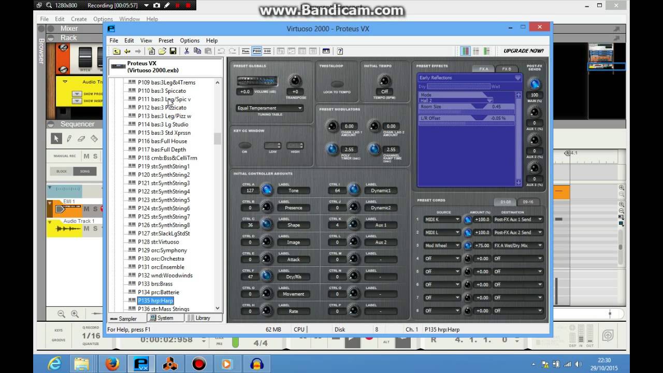Click the paste toolbar icon
Screen dimensions: 663x373
(x=208, y=51)
